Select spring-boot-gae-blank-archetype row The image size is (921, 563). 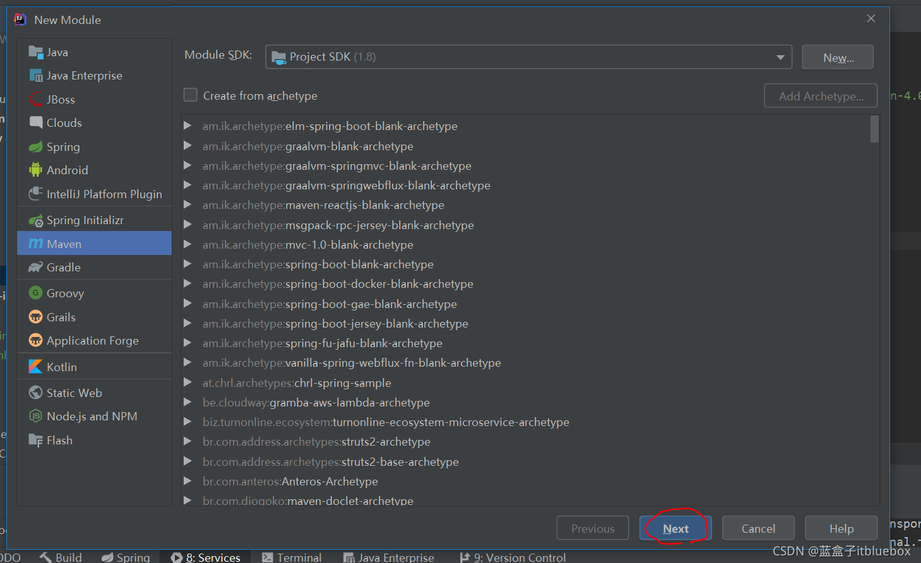point(526,304)
